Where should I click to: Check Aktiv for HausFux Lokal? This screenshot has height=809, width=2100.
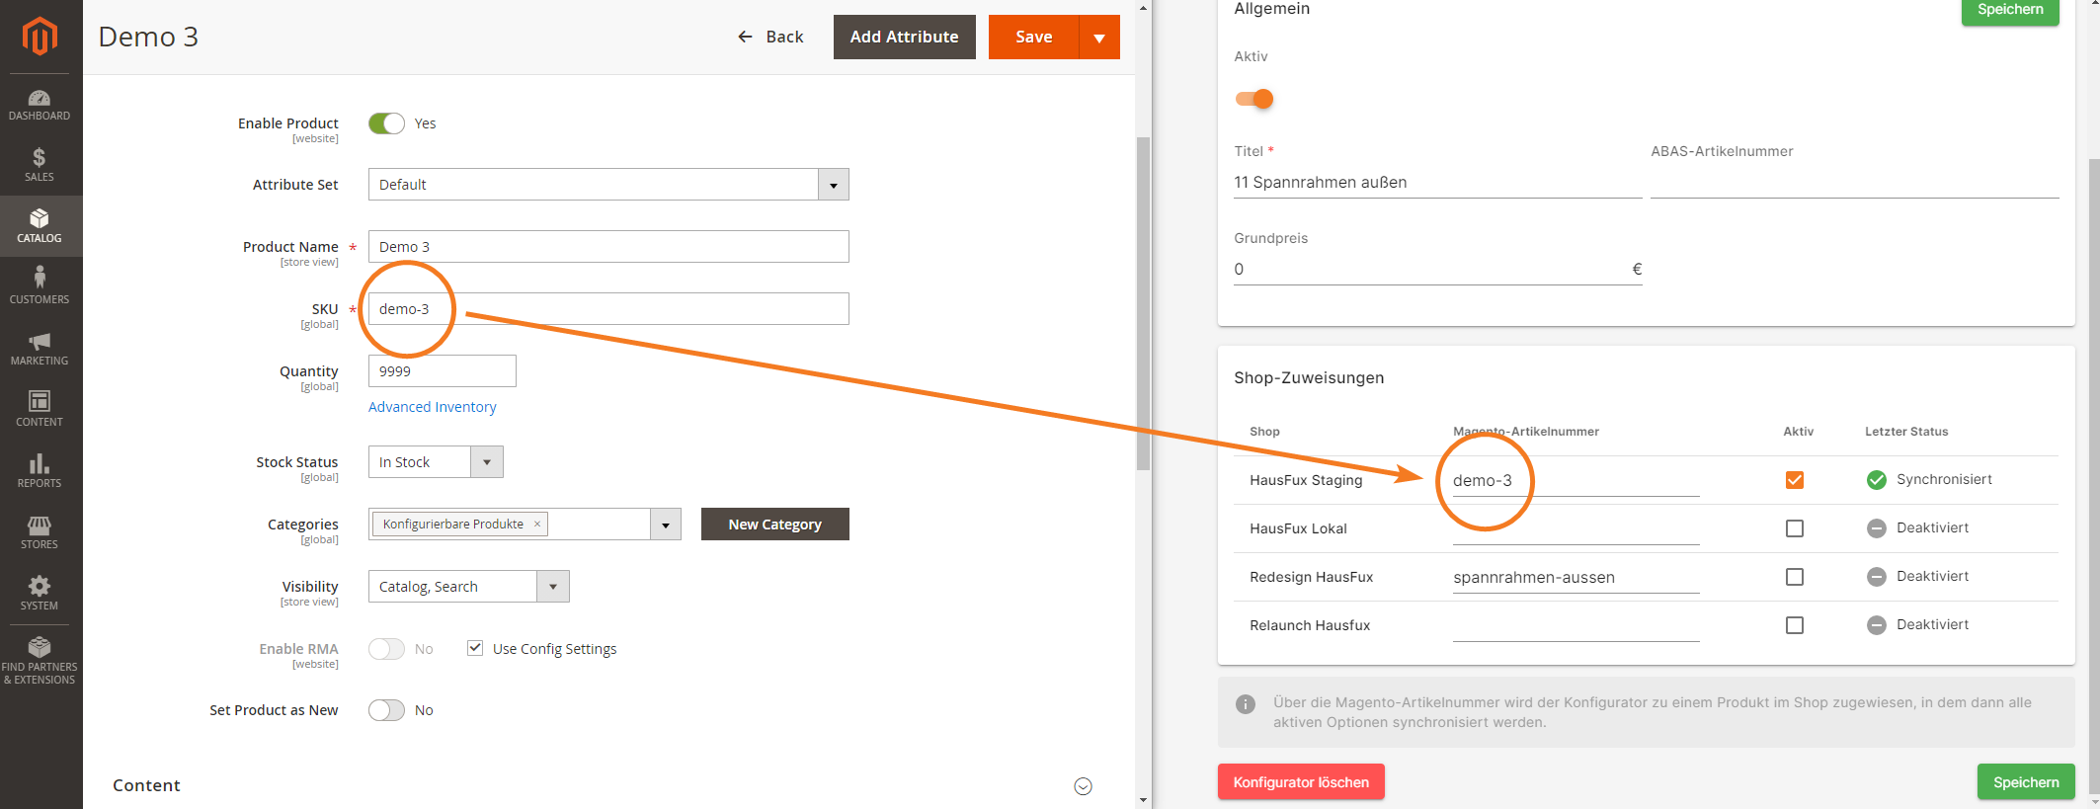coord(1795,528)
